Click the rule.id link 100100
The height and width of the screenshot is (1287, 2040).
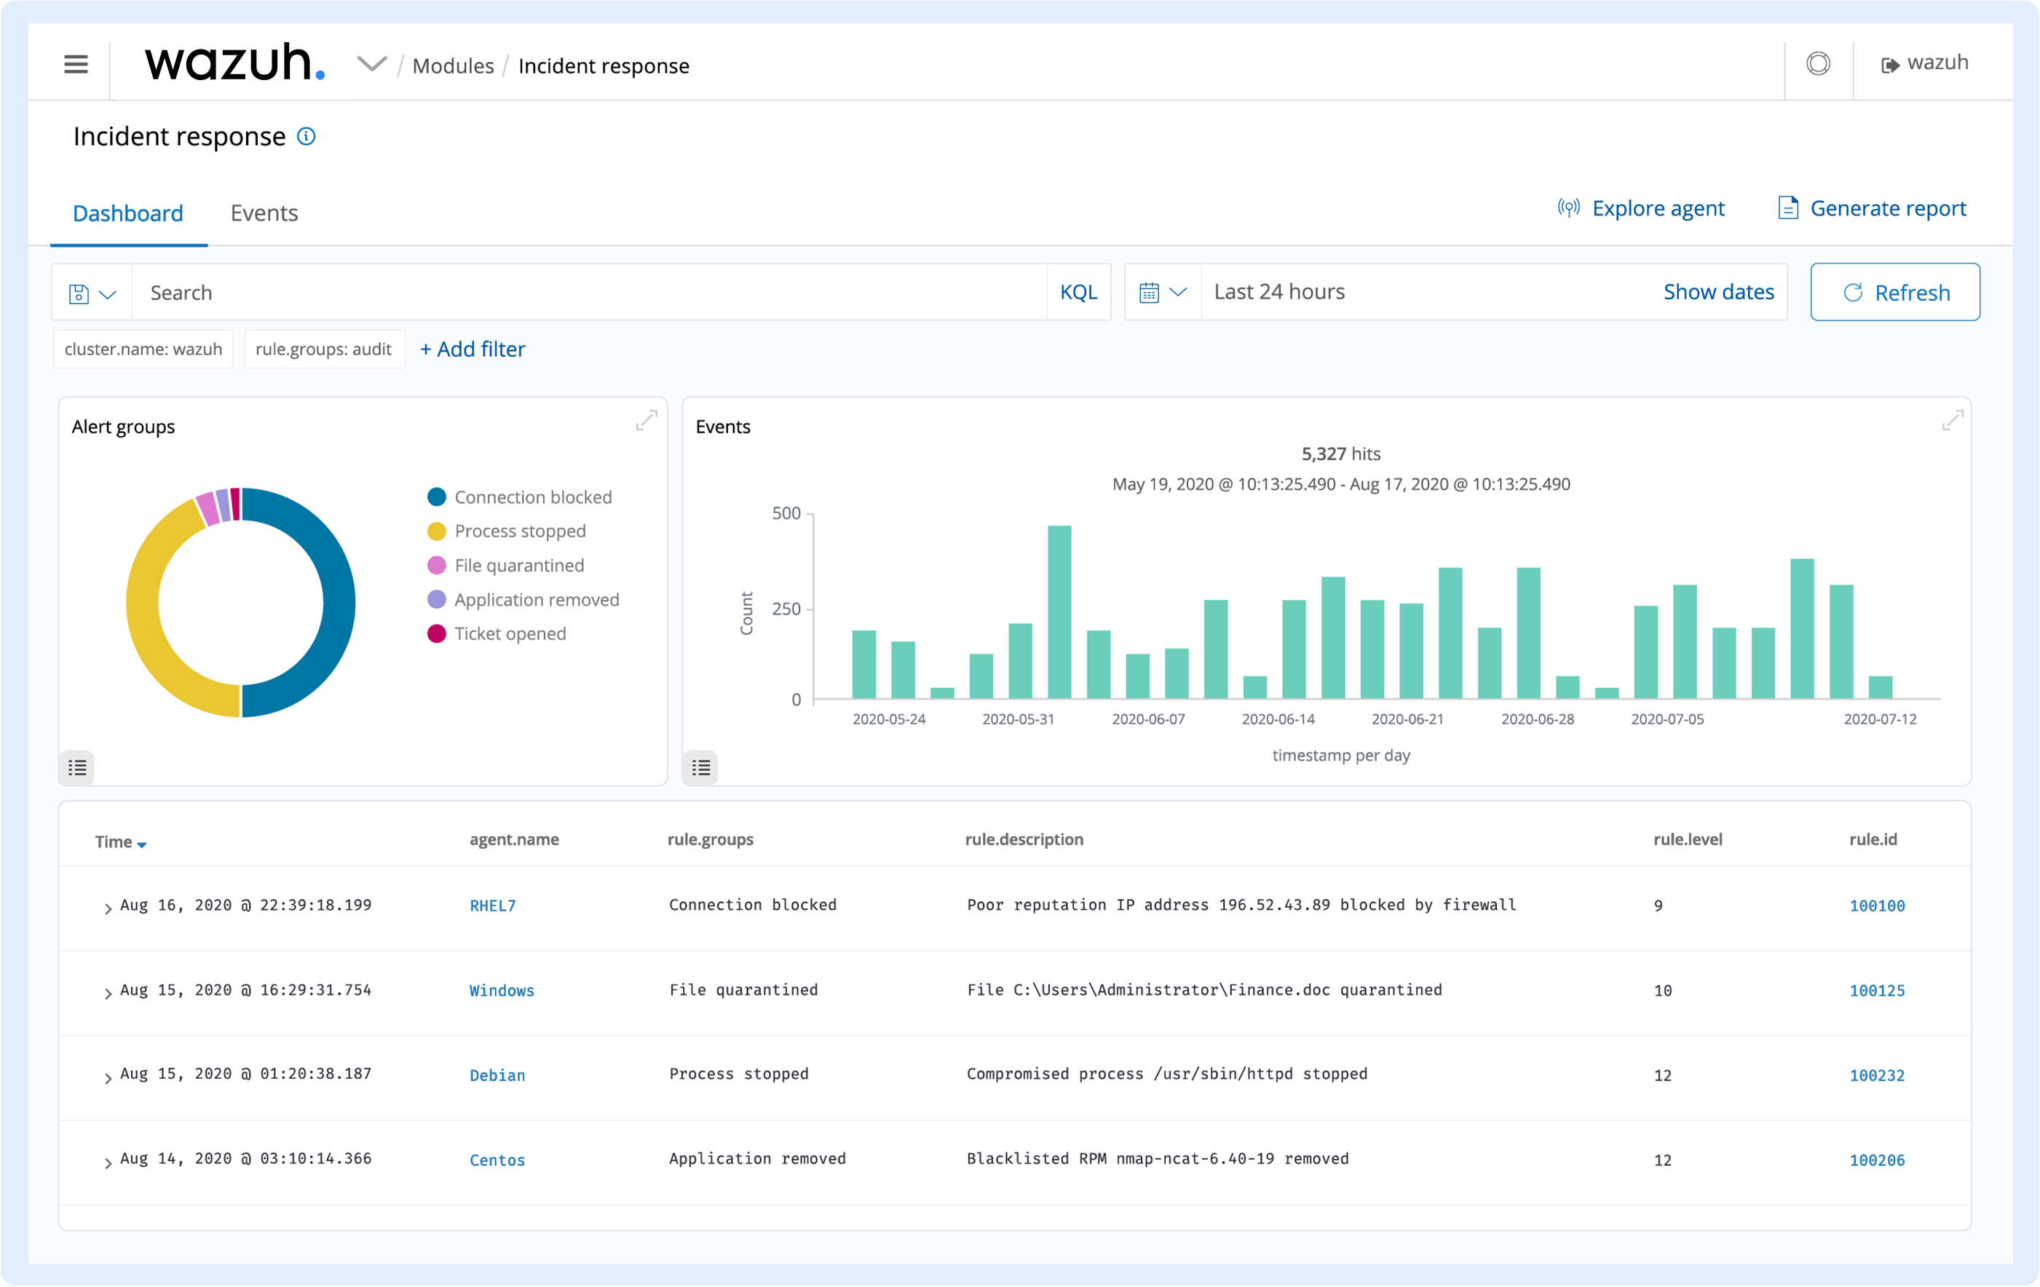click(1875, 906)
